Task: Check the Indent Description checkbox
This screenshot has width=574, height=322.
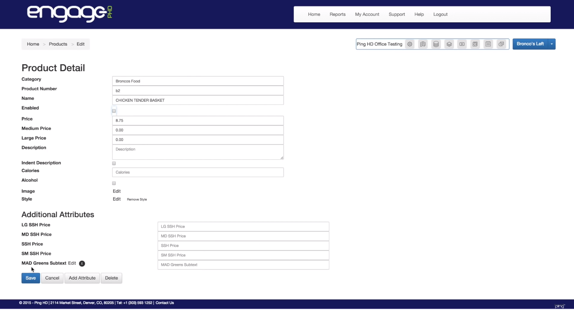Action: tap(114, 163)
